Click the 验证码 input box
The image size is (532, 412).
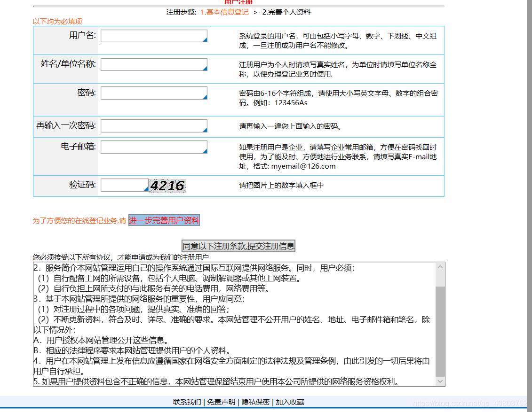[125, 185]
